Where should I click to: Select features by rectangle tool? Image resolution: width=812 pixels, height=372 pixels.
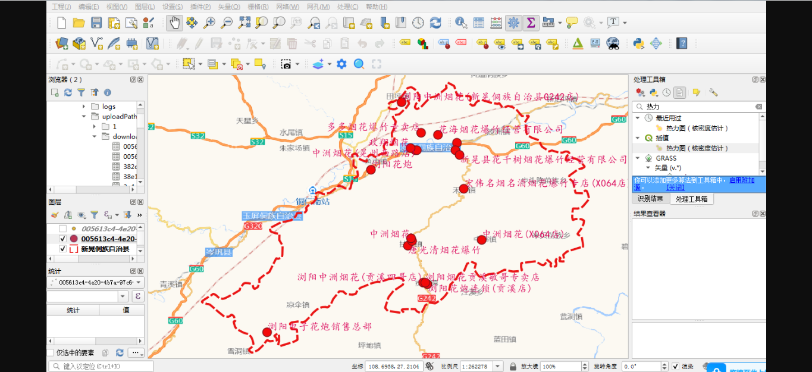click(189, 64)
